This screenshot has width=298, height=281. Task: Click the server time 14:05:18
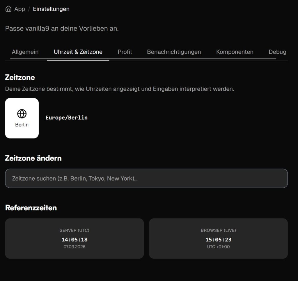click(x=74, y=240)
